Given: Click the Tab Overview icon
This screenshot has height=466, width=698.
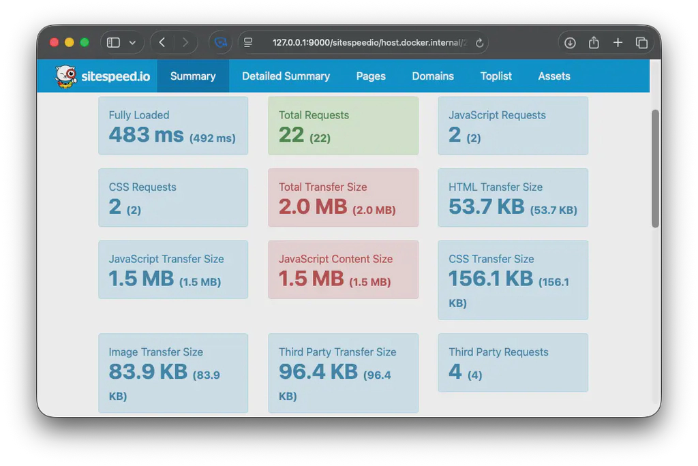Looking at the screenshot, I should 641,42.
